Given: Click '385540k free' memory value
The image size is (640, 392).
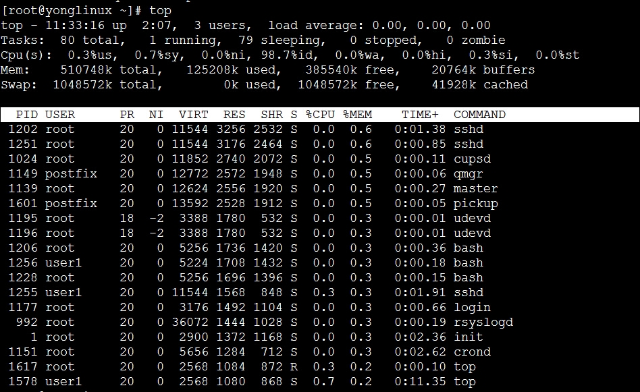Looking at the screenshot, I should [350, 69].
